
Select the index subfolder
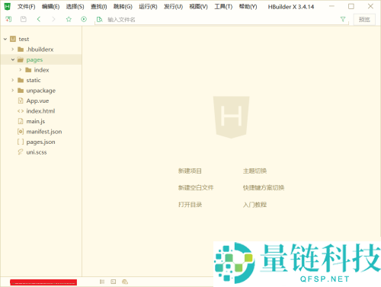point(41,70)
